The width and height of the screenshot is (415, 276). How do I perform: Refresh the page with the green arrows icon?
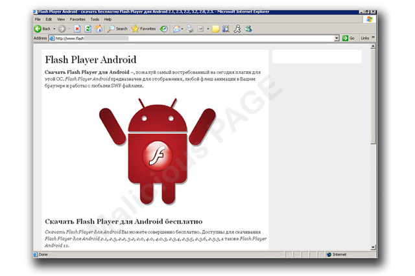pyautogui.click(x=88, y=29)
